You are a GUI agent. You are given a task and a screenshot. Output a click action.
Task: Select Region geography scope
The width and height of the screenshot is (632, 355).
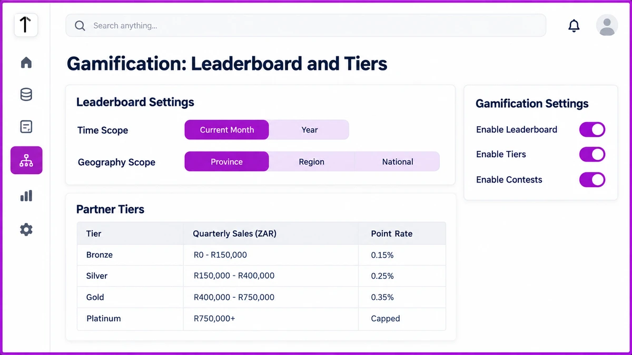click(x=311, y=161)
